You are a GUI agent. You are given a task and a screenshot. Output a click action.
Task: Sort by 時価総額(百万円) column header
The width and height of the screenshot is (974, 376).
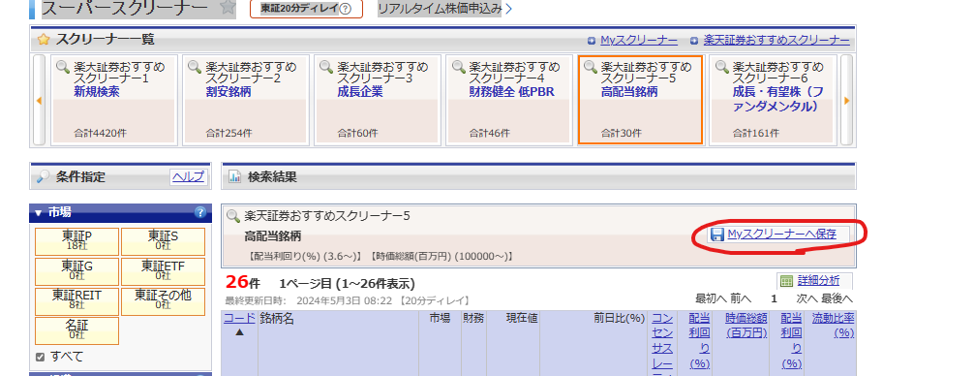pyautogui.click(x=746, y=325)
